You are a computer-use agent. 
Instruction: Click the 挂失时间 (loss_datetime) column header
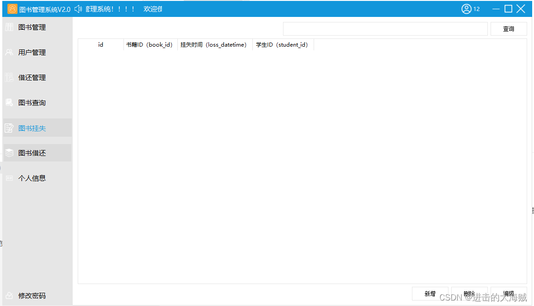tap(215, 45)
